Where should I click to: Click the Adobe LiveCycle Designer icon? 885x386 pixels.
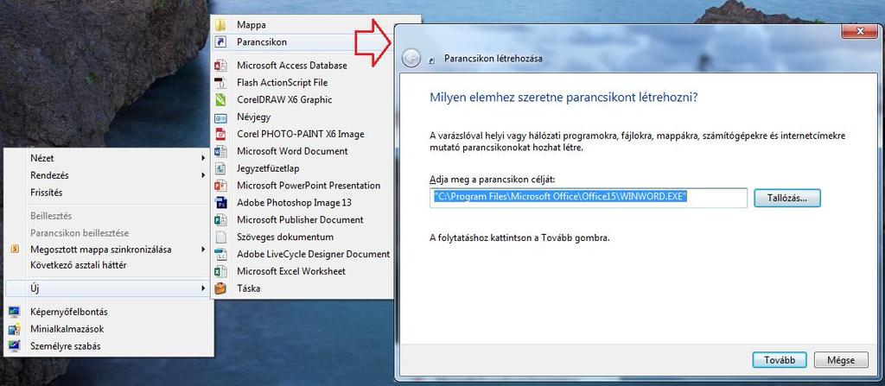(x=220, y=255)
